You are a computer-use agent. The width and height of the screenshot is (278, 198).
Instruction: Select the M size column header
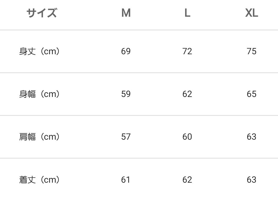click(x=126, y=13)
